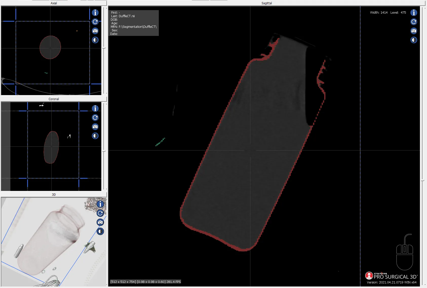This screenshot has height=288, width=427.
Task: Click the Sagittal panel title bar
Action: click(x=266, y=3)
